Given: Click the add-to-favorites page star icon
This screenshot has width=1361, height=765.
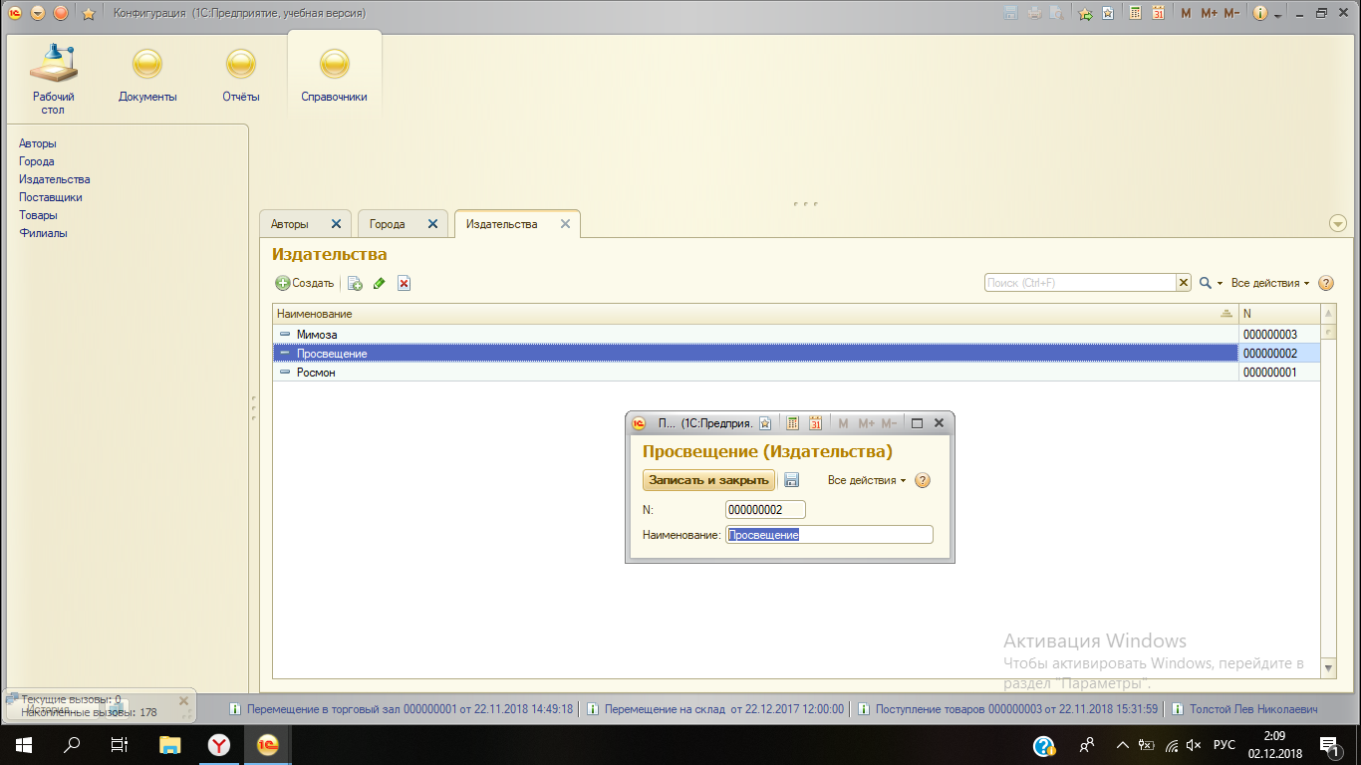Looking at the screenshot, I should [1107, 14].
